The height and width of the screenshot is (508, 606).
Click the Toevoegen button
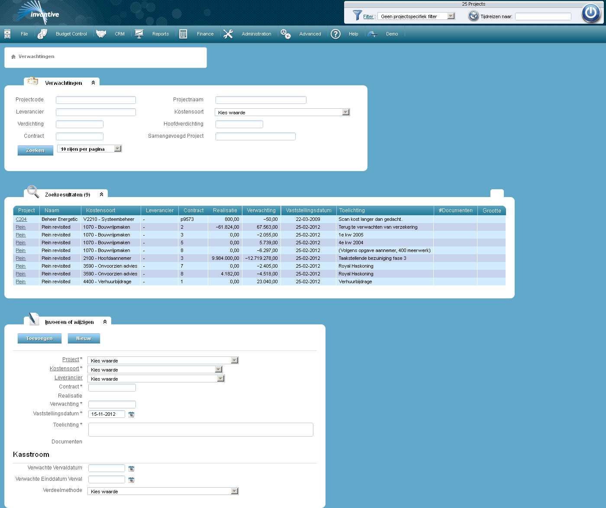click(39, 338)
